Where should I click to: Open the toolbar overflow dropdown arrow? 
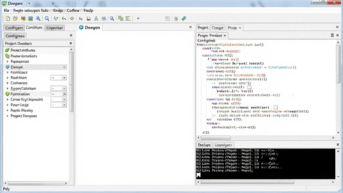point(138,19)
